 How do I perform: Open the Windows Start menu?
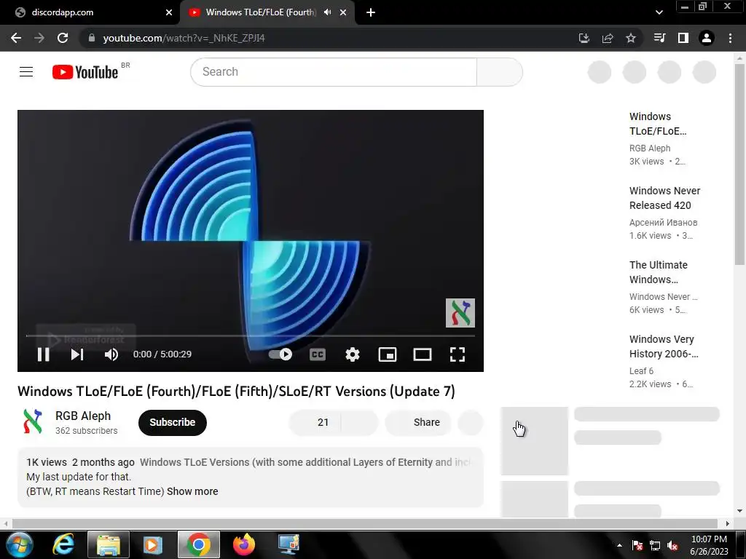[x=19, y=544]
